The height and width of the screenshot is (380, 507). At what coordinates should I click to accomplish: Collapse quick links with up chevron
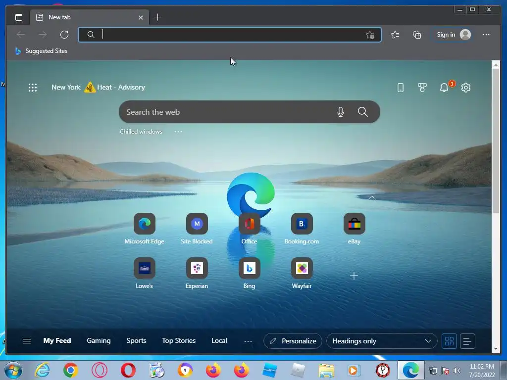click(372, 197)
